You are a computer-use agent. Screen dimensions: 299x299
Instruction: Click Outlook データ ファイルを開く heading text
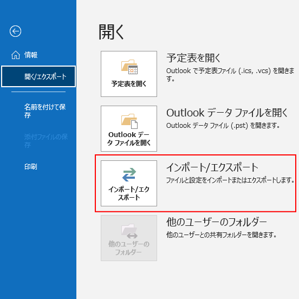coord(227,113)
